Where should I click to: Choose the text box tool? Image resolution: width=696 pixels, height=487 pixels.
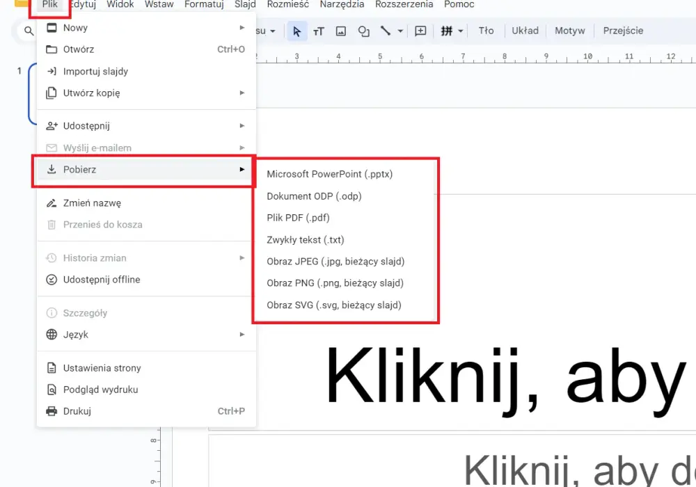click(x=319, y=31)
